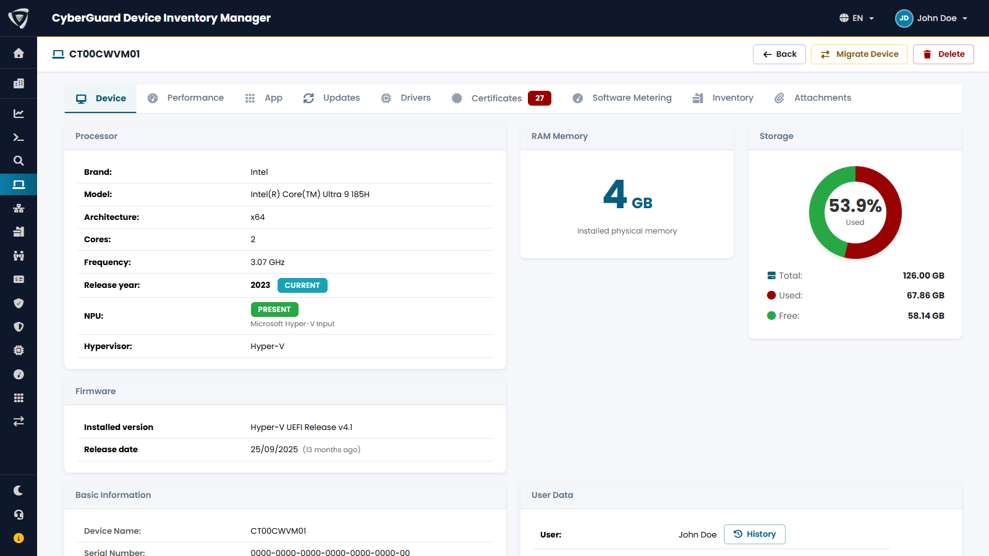Open the line chart analytics sidebar icon
Image resolution: width=989 pixels, height=556 pixels.
19,113
